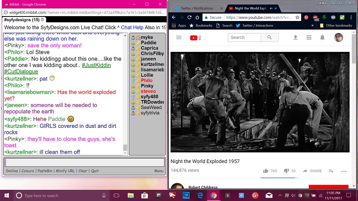
Task: Open the Chrome three-dot menu
Action: click(351, 17)
